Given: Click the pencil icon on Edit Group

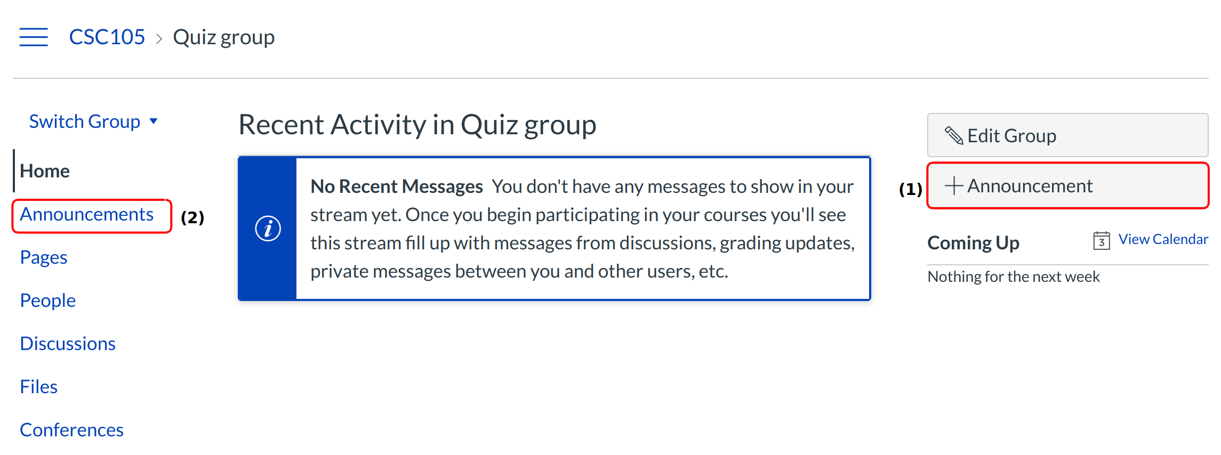Looking at the screenshot, I should (x=954, y=136).
